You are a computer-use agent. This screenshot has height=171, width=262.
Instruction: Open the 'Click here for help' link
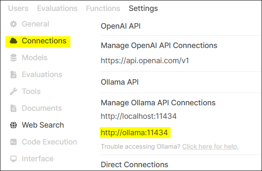pos(210,147)
